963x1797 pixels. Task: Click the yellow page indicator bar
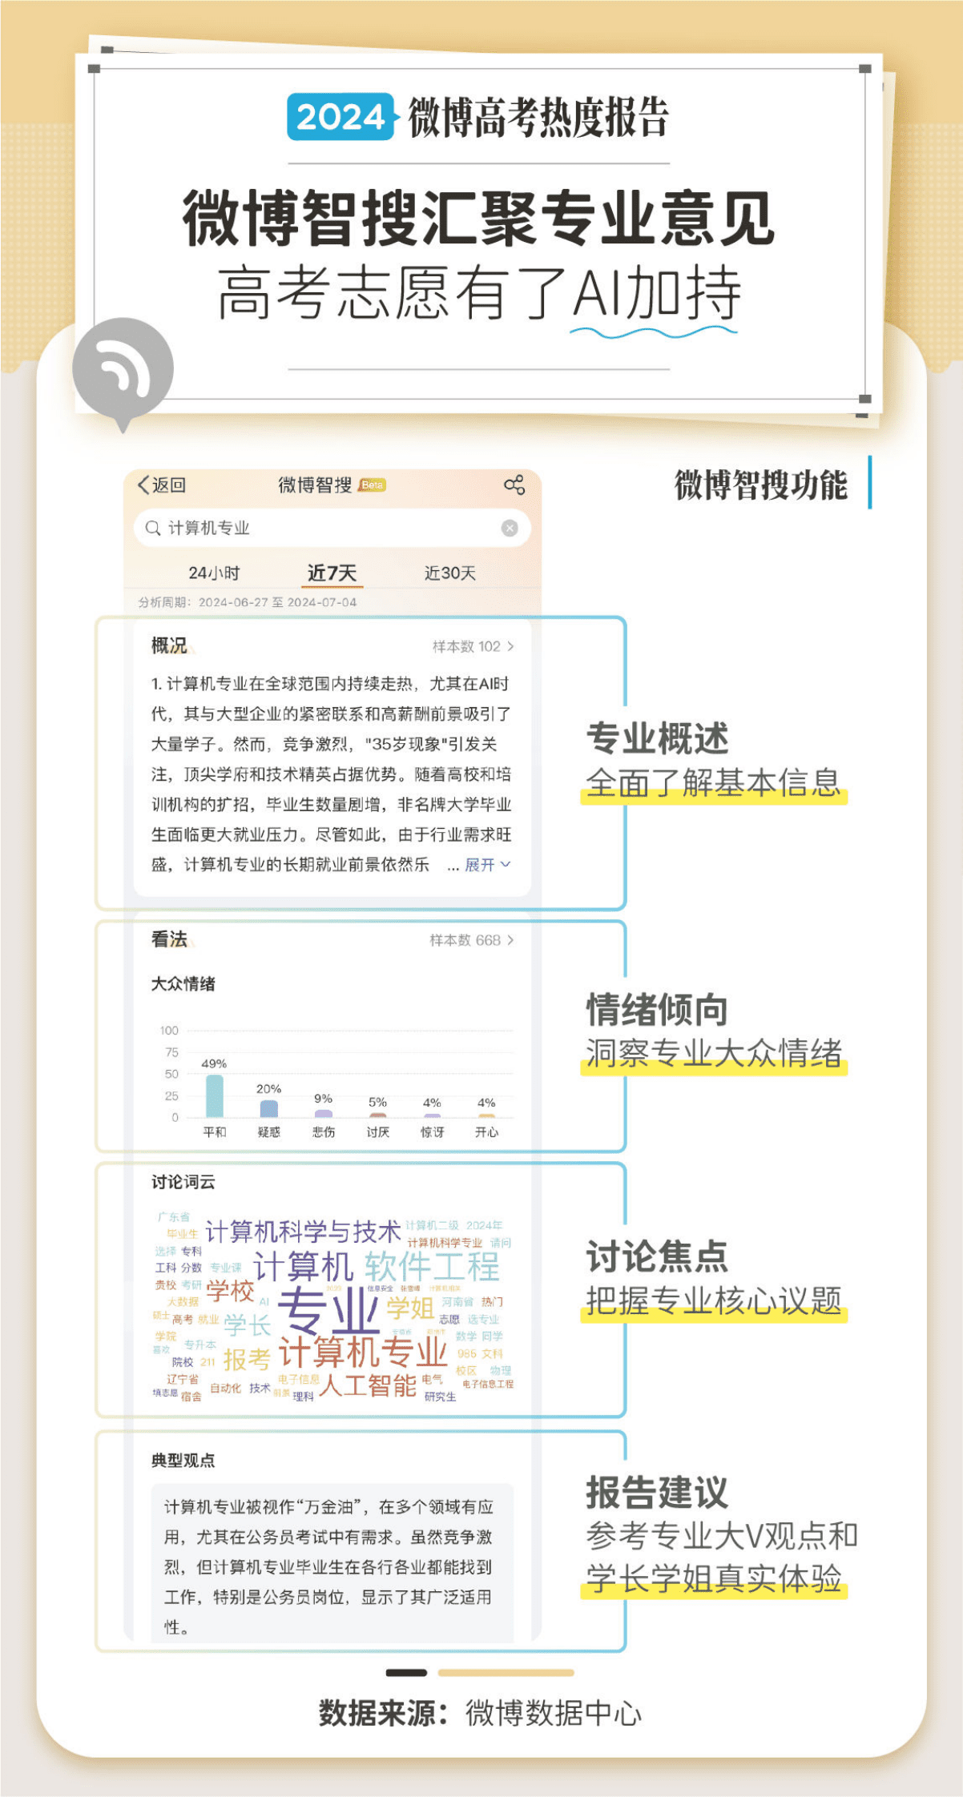(506, 1672)
